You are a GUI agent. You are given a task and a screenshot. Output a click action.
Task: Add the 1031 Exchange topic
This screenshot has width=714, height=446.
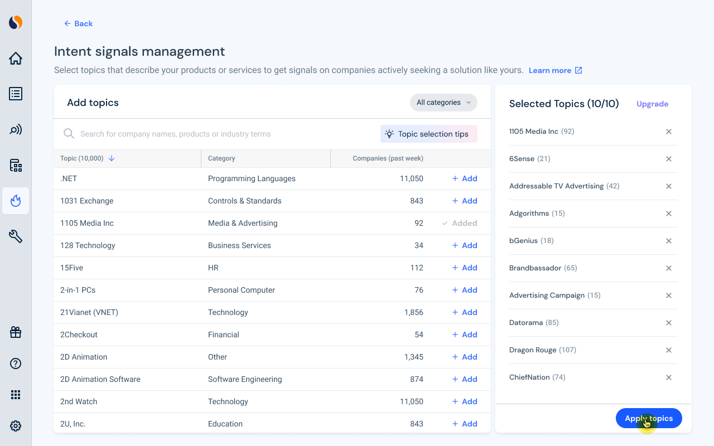[465, 201]
